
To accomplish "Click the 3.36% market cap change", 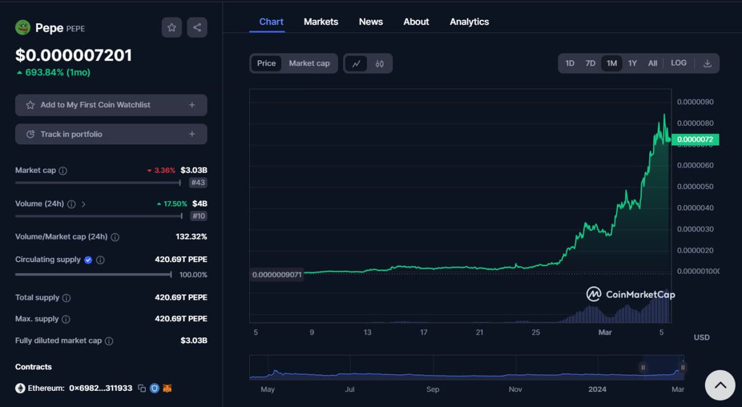I will 161,170.
